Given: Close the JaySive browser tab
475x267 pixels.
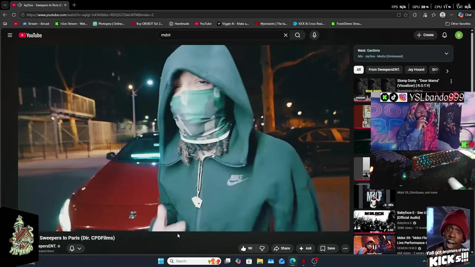Looking at the screenshot, I should pyautogui.click(x=65, y=5).
